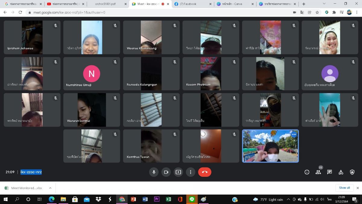Switch to the orchor31001.pdf tab
Screen dimensions: 362x204
[105, 4]
